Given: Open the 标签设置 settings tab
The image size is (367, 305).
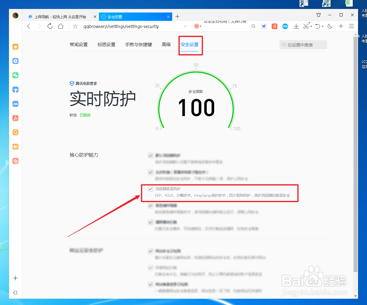Looking at the screenshot, I should click(106, 45).
